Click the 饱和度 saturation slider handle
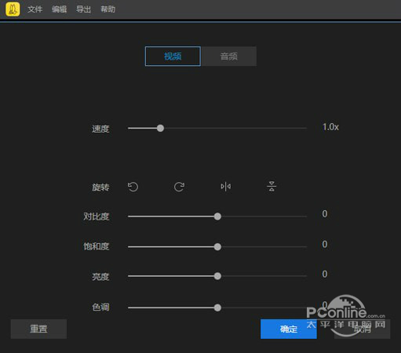Image resolution: width=401 pixels, height=353 pixels. point(217,247)
